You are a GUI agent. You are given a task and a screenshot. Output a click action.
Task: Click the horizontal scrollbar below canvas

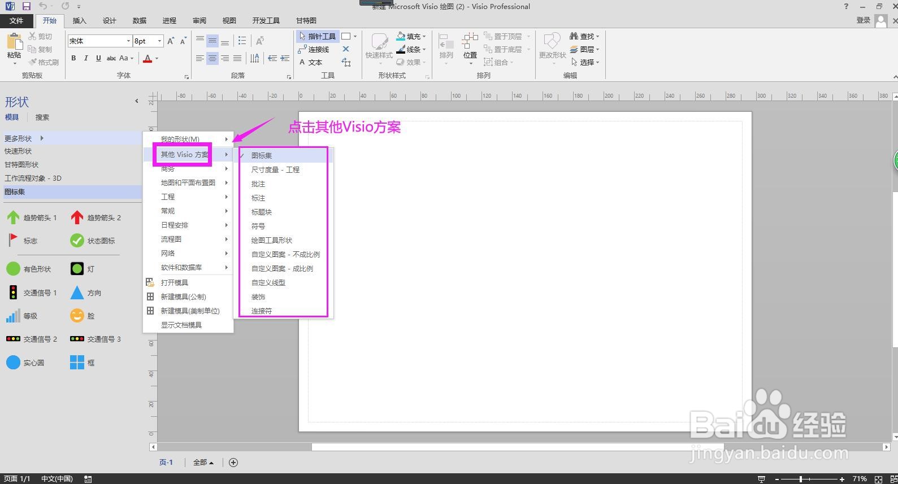coord(518,447)
